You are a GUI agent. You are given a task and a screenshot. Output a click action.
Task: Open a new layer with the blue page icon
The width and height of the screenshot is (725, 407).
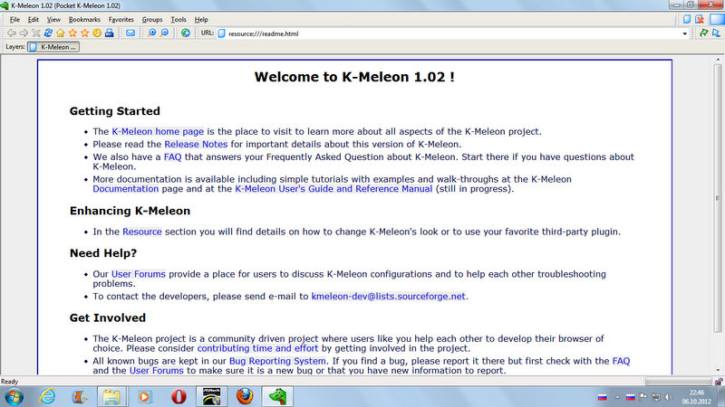(687, 19)
